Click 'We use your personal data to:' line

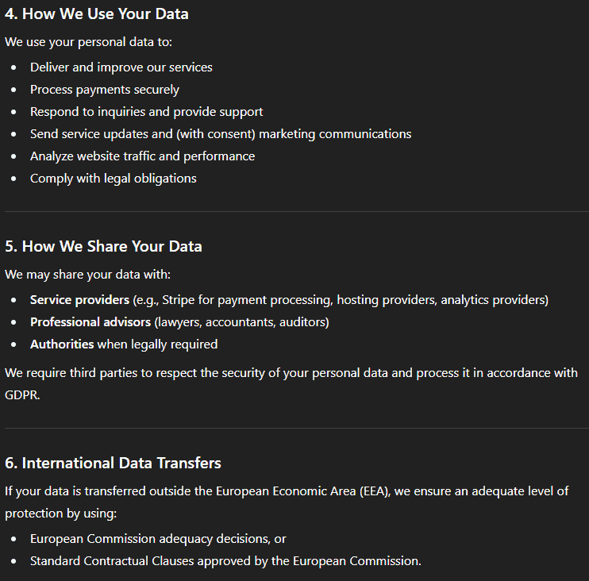88,42
